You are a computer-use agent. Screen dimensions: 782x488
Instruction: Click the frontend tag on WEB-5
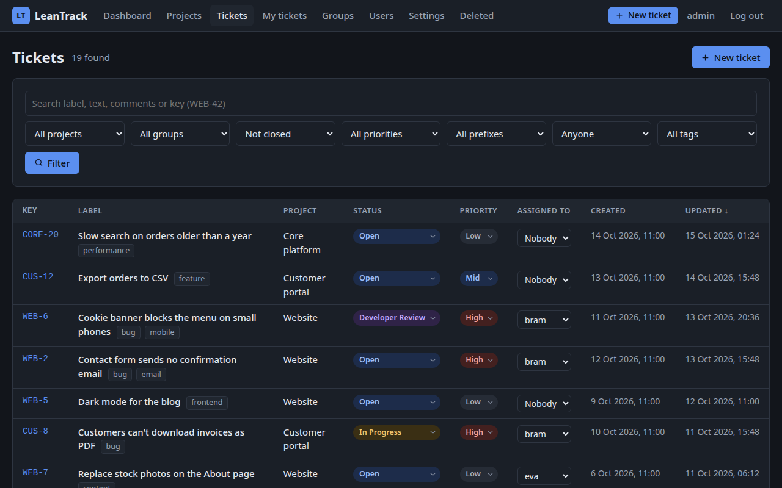click(x=207, y=403)
